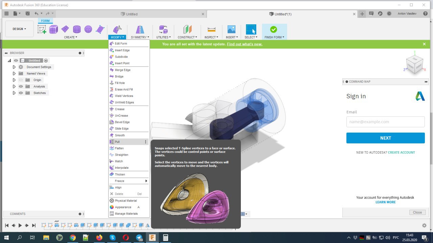Click the CREATE ACCOUNT link
This screenshot has height=243, width=433.
(402, 153)
